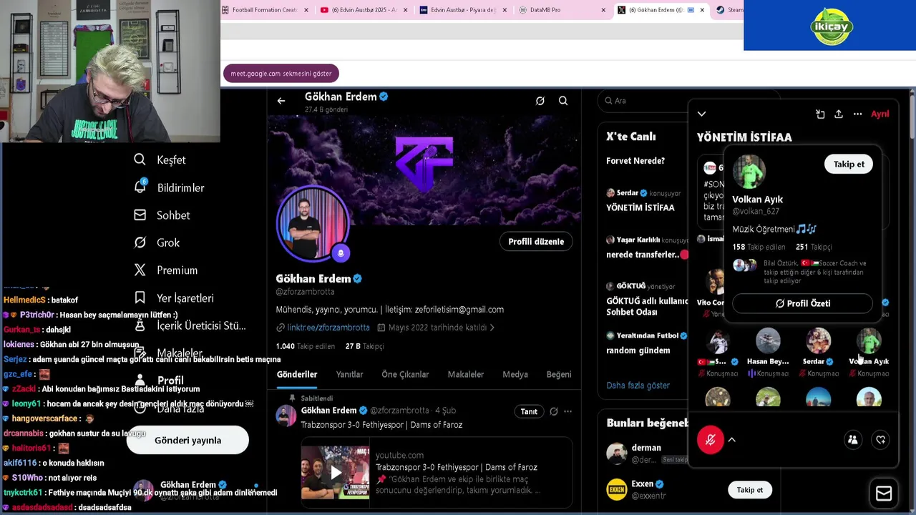
Task: Click the profile search magnifier icon
Action: coord(563,101)
